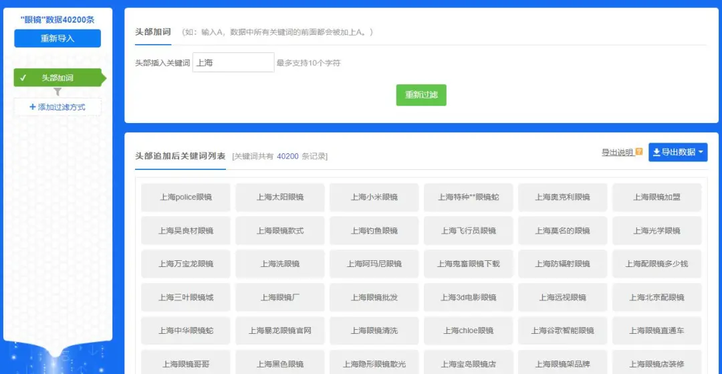Click keyword 上海police眼镜

(186, 197)
